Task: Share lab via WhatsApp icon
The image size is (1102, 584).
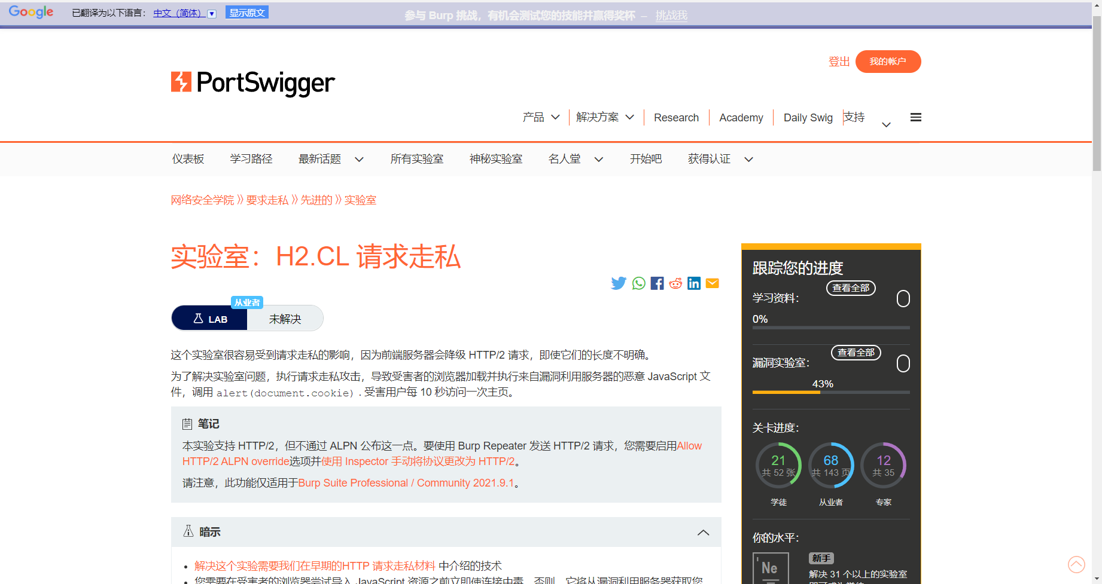Action: [639, 283]
